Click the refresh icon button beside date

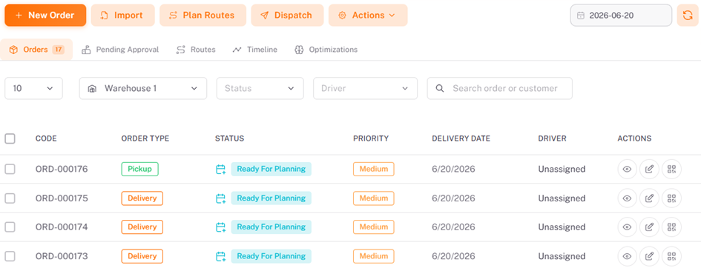coord(688,15)
